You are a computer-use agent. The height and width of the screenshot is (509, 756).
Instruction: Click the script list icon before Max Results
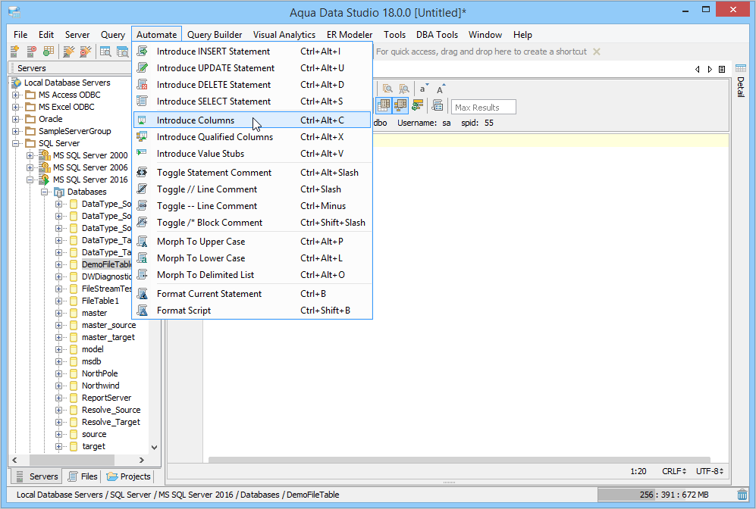(x=438, y=105)
